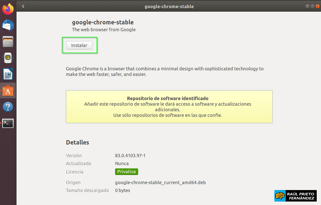Click the Instalar button
This screenshot has width=321, height=205.
[x=79, y=45]
